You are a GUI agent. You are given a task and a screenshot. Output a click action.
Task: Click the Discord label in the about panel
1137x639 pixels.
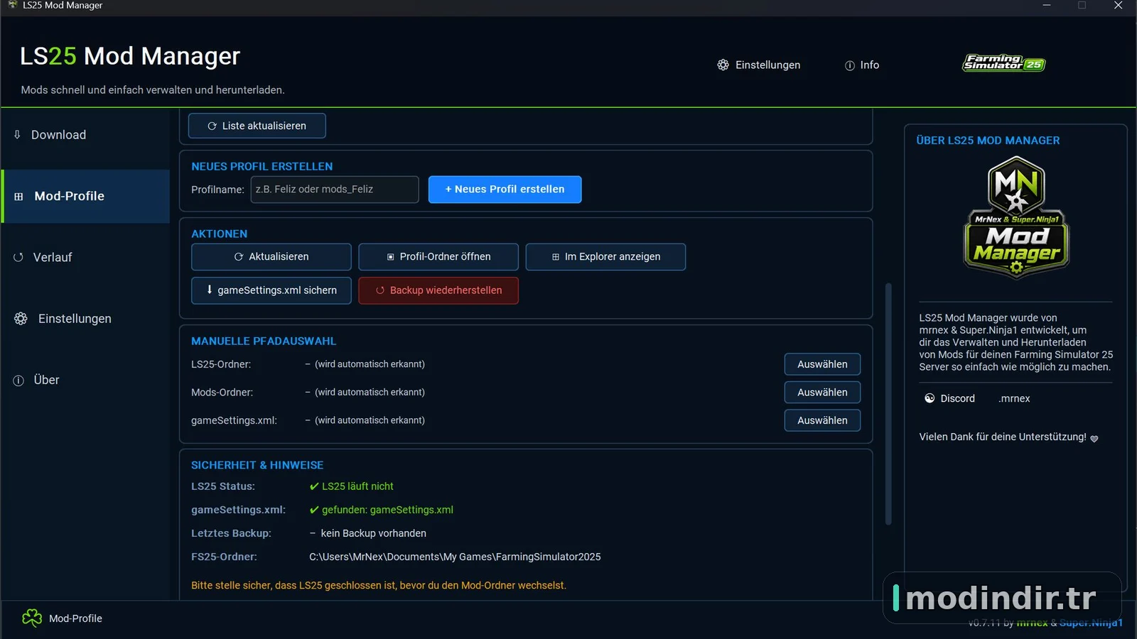957,398
